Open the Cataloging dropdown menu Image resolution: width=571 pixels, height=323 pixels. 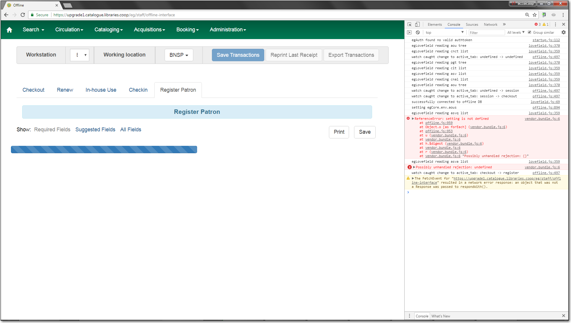108,30
